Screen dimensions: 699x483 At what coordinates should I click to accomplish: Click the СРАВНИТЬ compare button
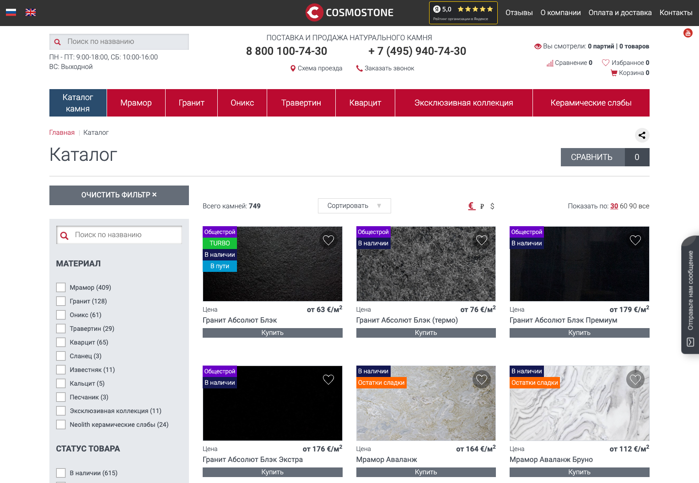(592, 157)
